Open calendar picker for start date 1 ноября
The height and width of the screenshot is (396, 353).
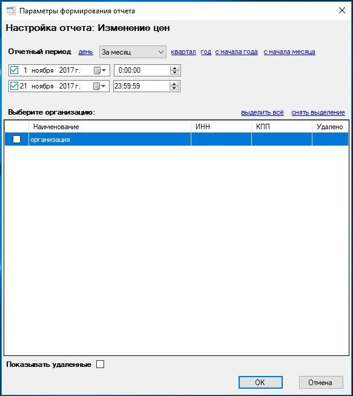click(100, 70)
